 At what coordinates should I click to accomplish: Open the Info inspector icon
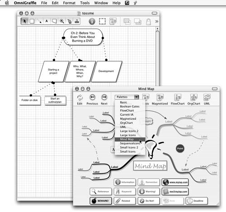pos(92,21)
